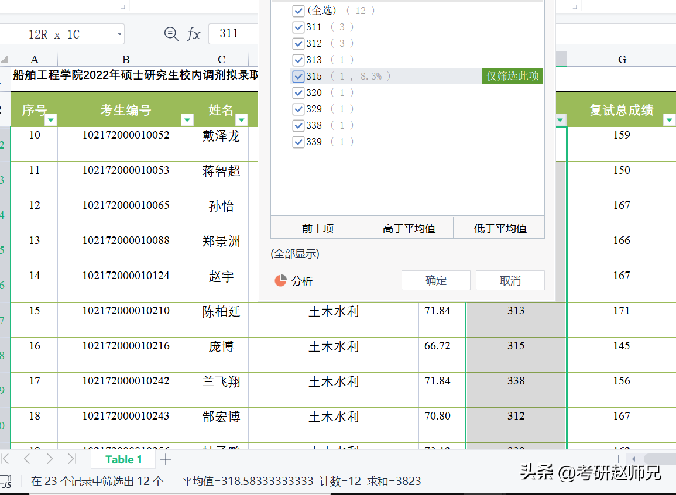Open the 复试总成绩 column filter dropdown
Screen dimensions: 676x495
point(669,120)
